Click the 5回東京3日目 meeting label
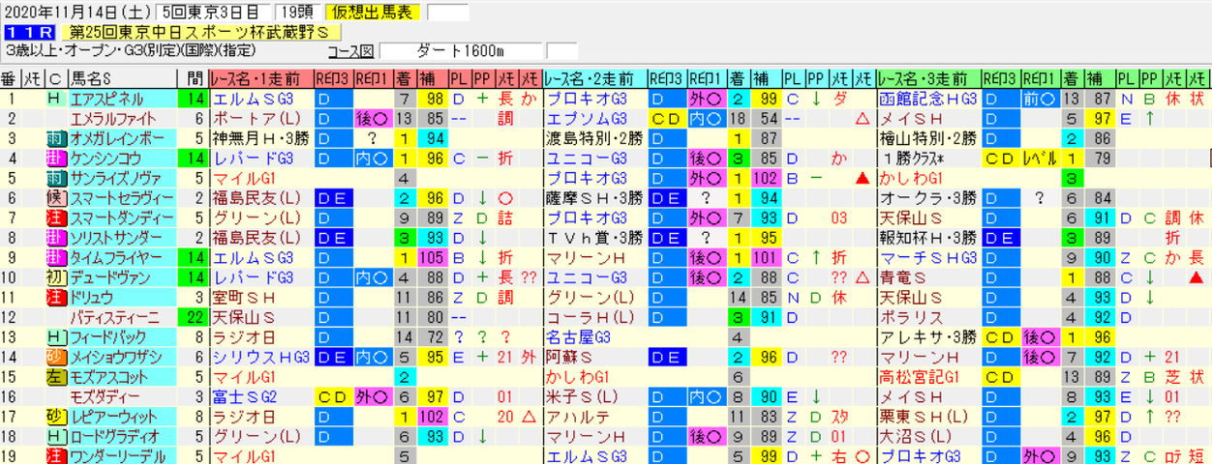This screenshot has width=1212, height=464. click(x=213, y=13)
